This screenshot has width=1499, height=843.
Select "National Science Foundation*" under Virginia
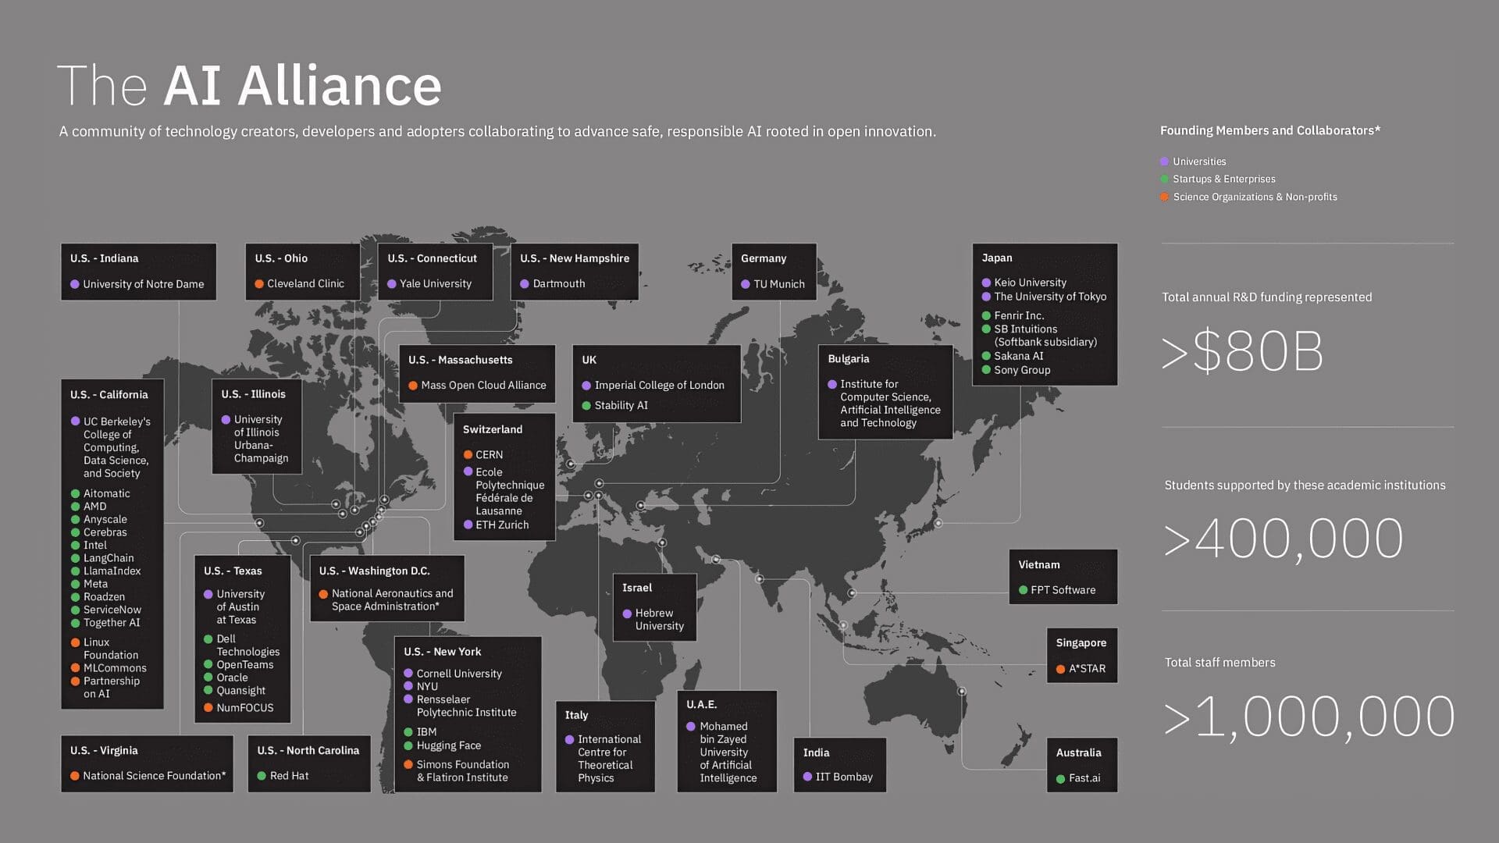tap(155, 776)
